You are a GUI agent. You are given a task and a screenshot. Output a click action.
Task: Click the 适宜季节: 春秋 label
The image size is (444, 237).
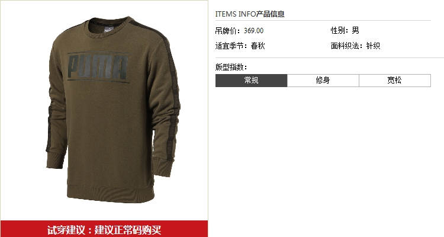[x=240, y=46]
